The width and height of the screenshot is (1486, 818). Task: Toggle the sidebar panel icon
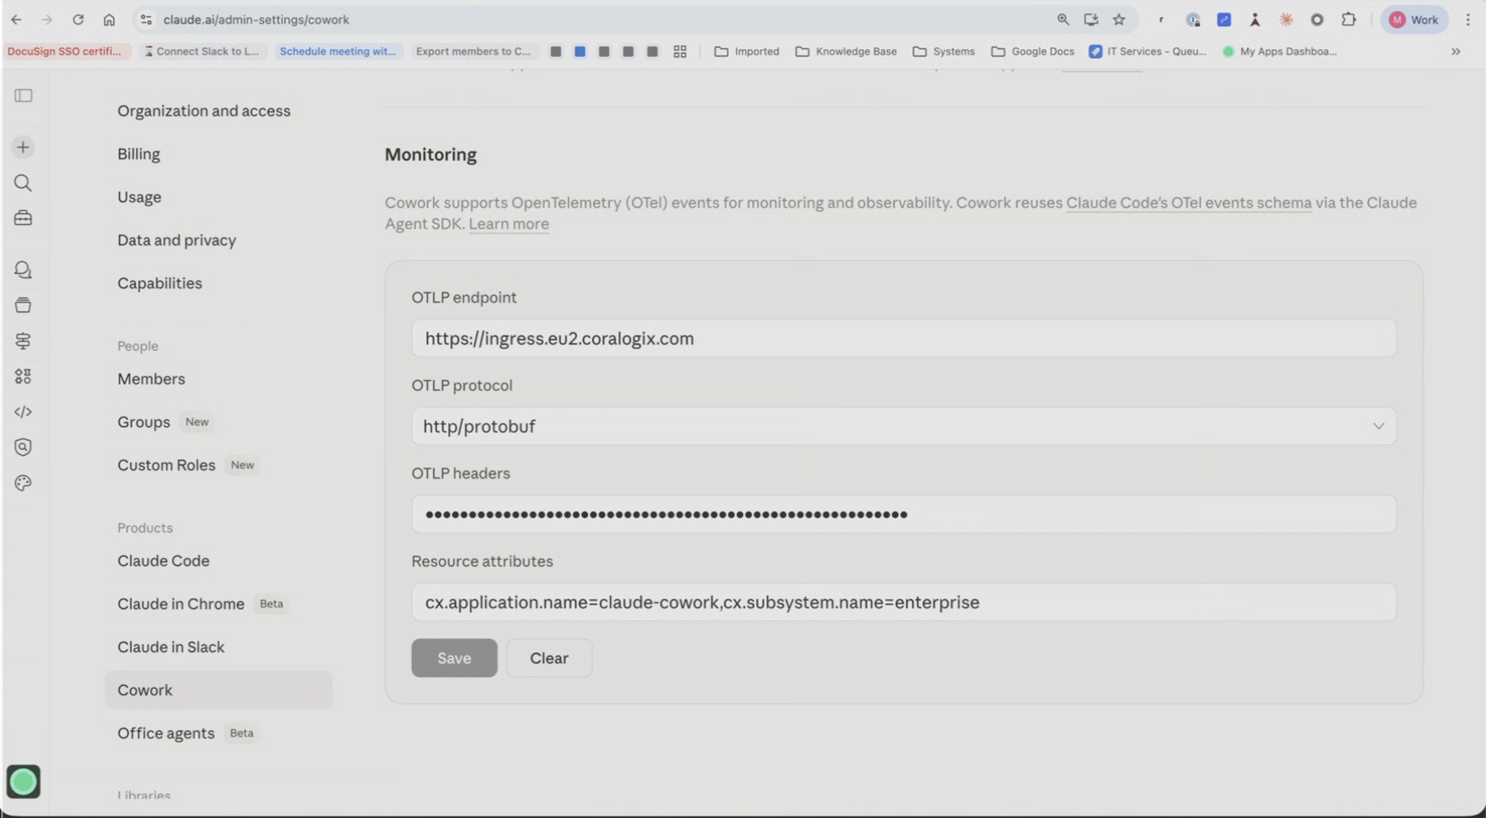click(x=23, y=95)
